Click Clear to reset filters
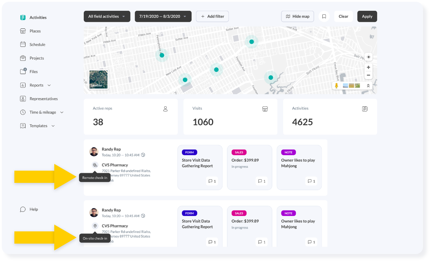The width and height of the screenshot is (432, 263). (x=343, y=16)
